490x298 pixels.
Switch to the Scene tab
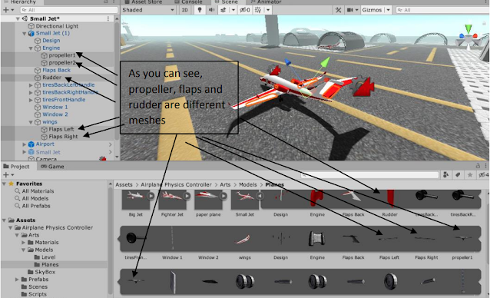226,2
